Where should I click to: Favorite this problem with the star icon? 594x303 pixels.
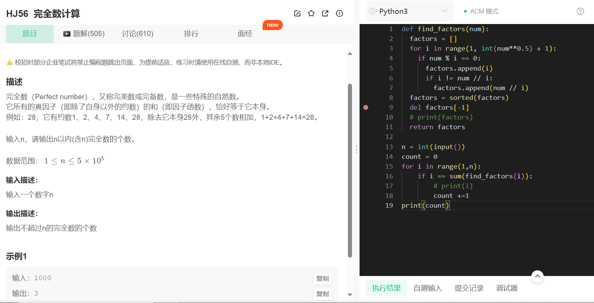[311, 14]
